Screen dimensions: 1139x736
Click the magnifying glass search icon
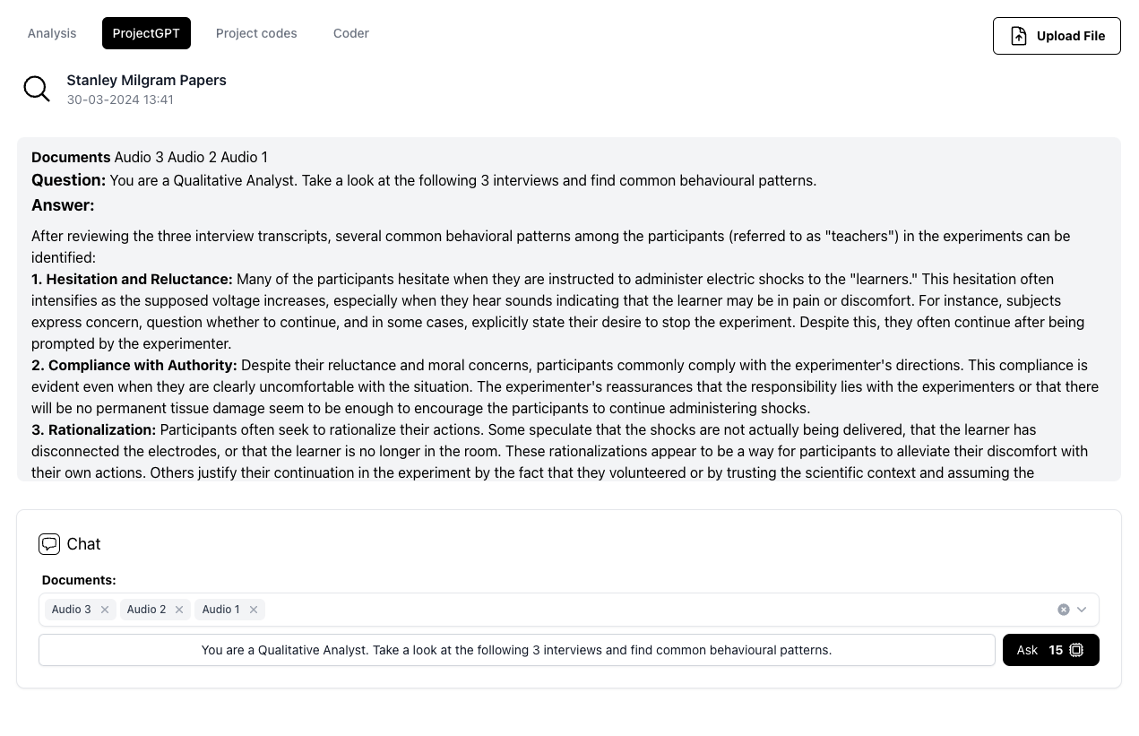tap(37, 89)
